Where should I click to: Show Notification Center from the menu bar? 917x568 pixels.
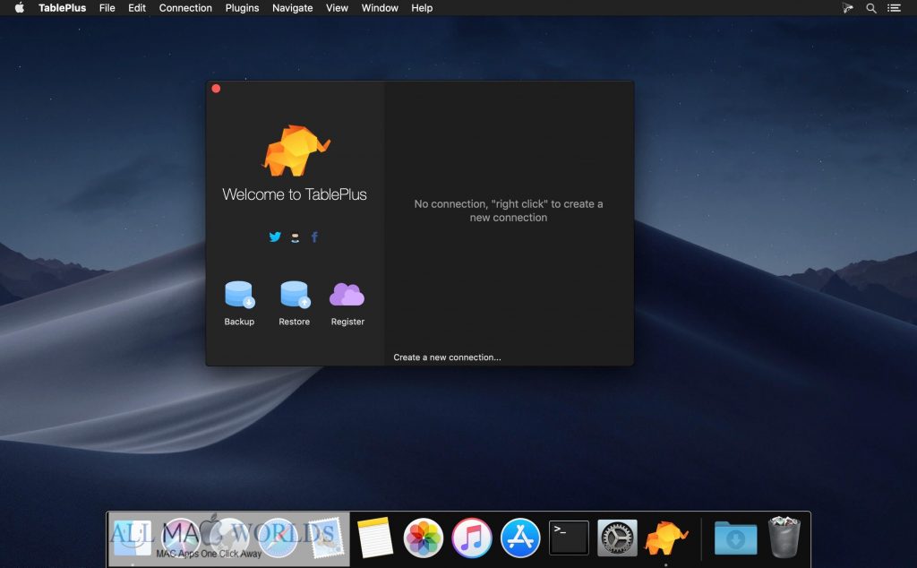pyautogui.click(x=894, y=8)
